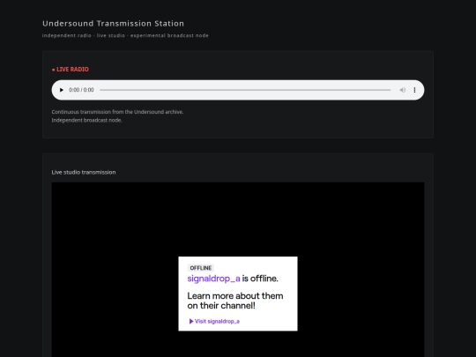The image size is (476, 357).
Task: Click the 'Independent broadcast node.' line
Action: 86,120
